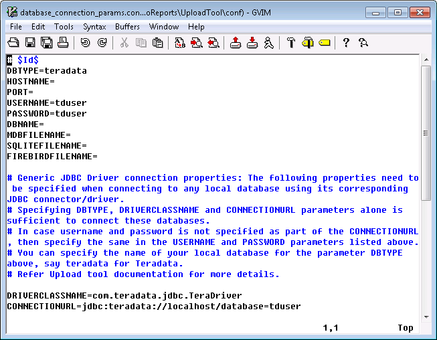Click the Redo toolbar icon

(102, 43)
